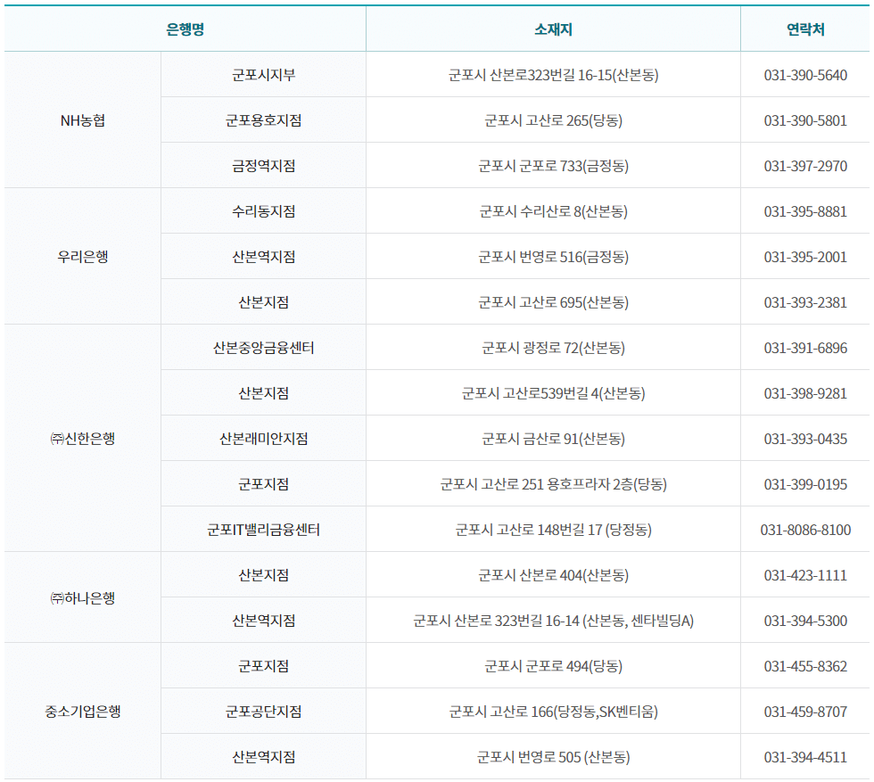Select the 중소기업은행 bank name cell
This screenshot has height=782, width=874.
tap(81, 710)
